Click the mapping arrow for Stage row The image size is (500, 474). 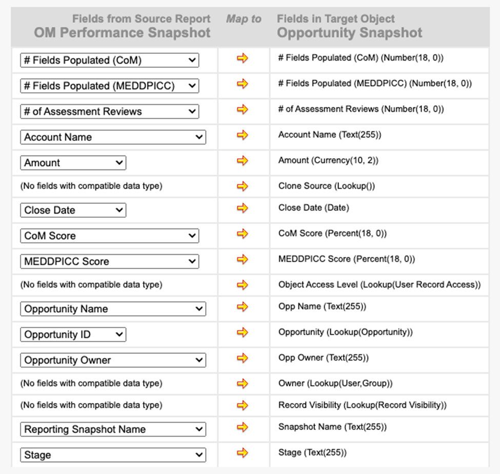point(243,452)
